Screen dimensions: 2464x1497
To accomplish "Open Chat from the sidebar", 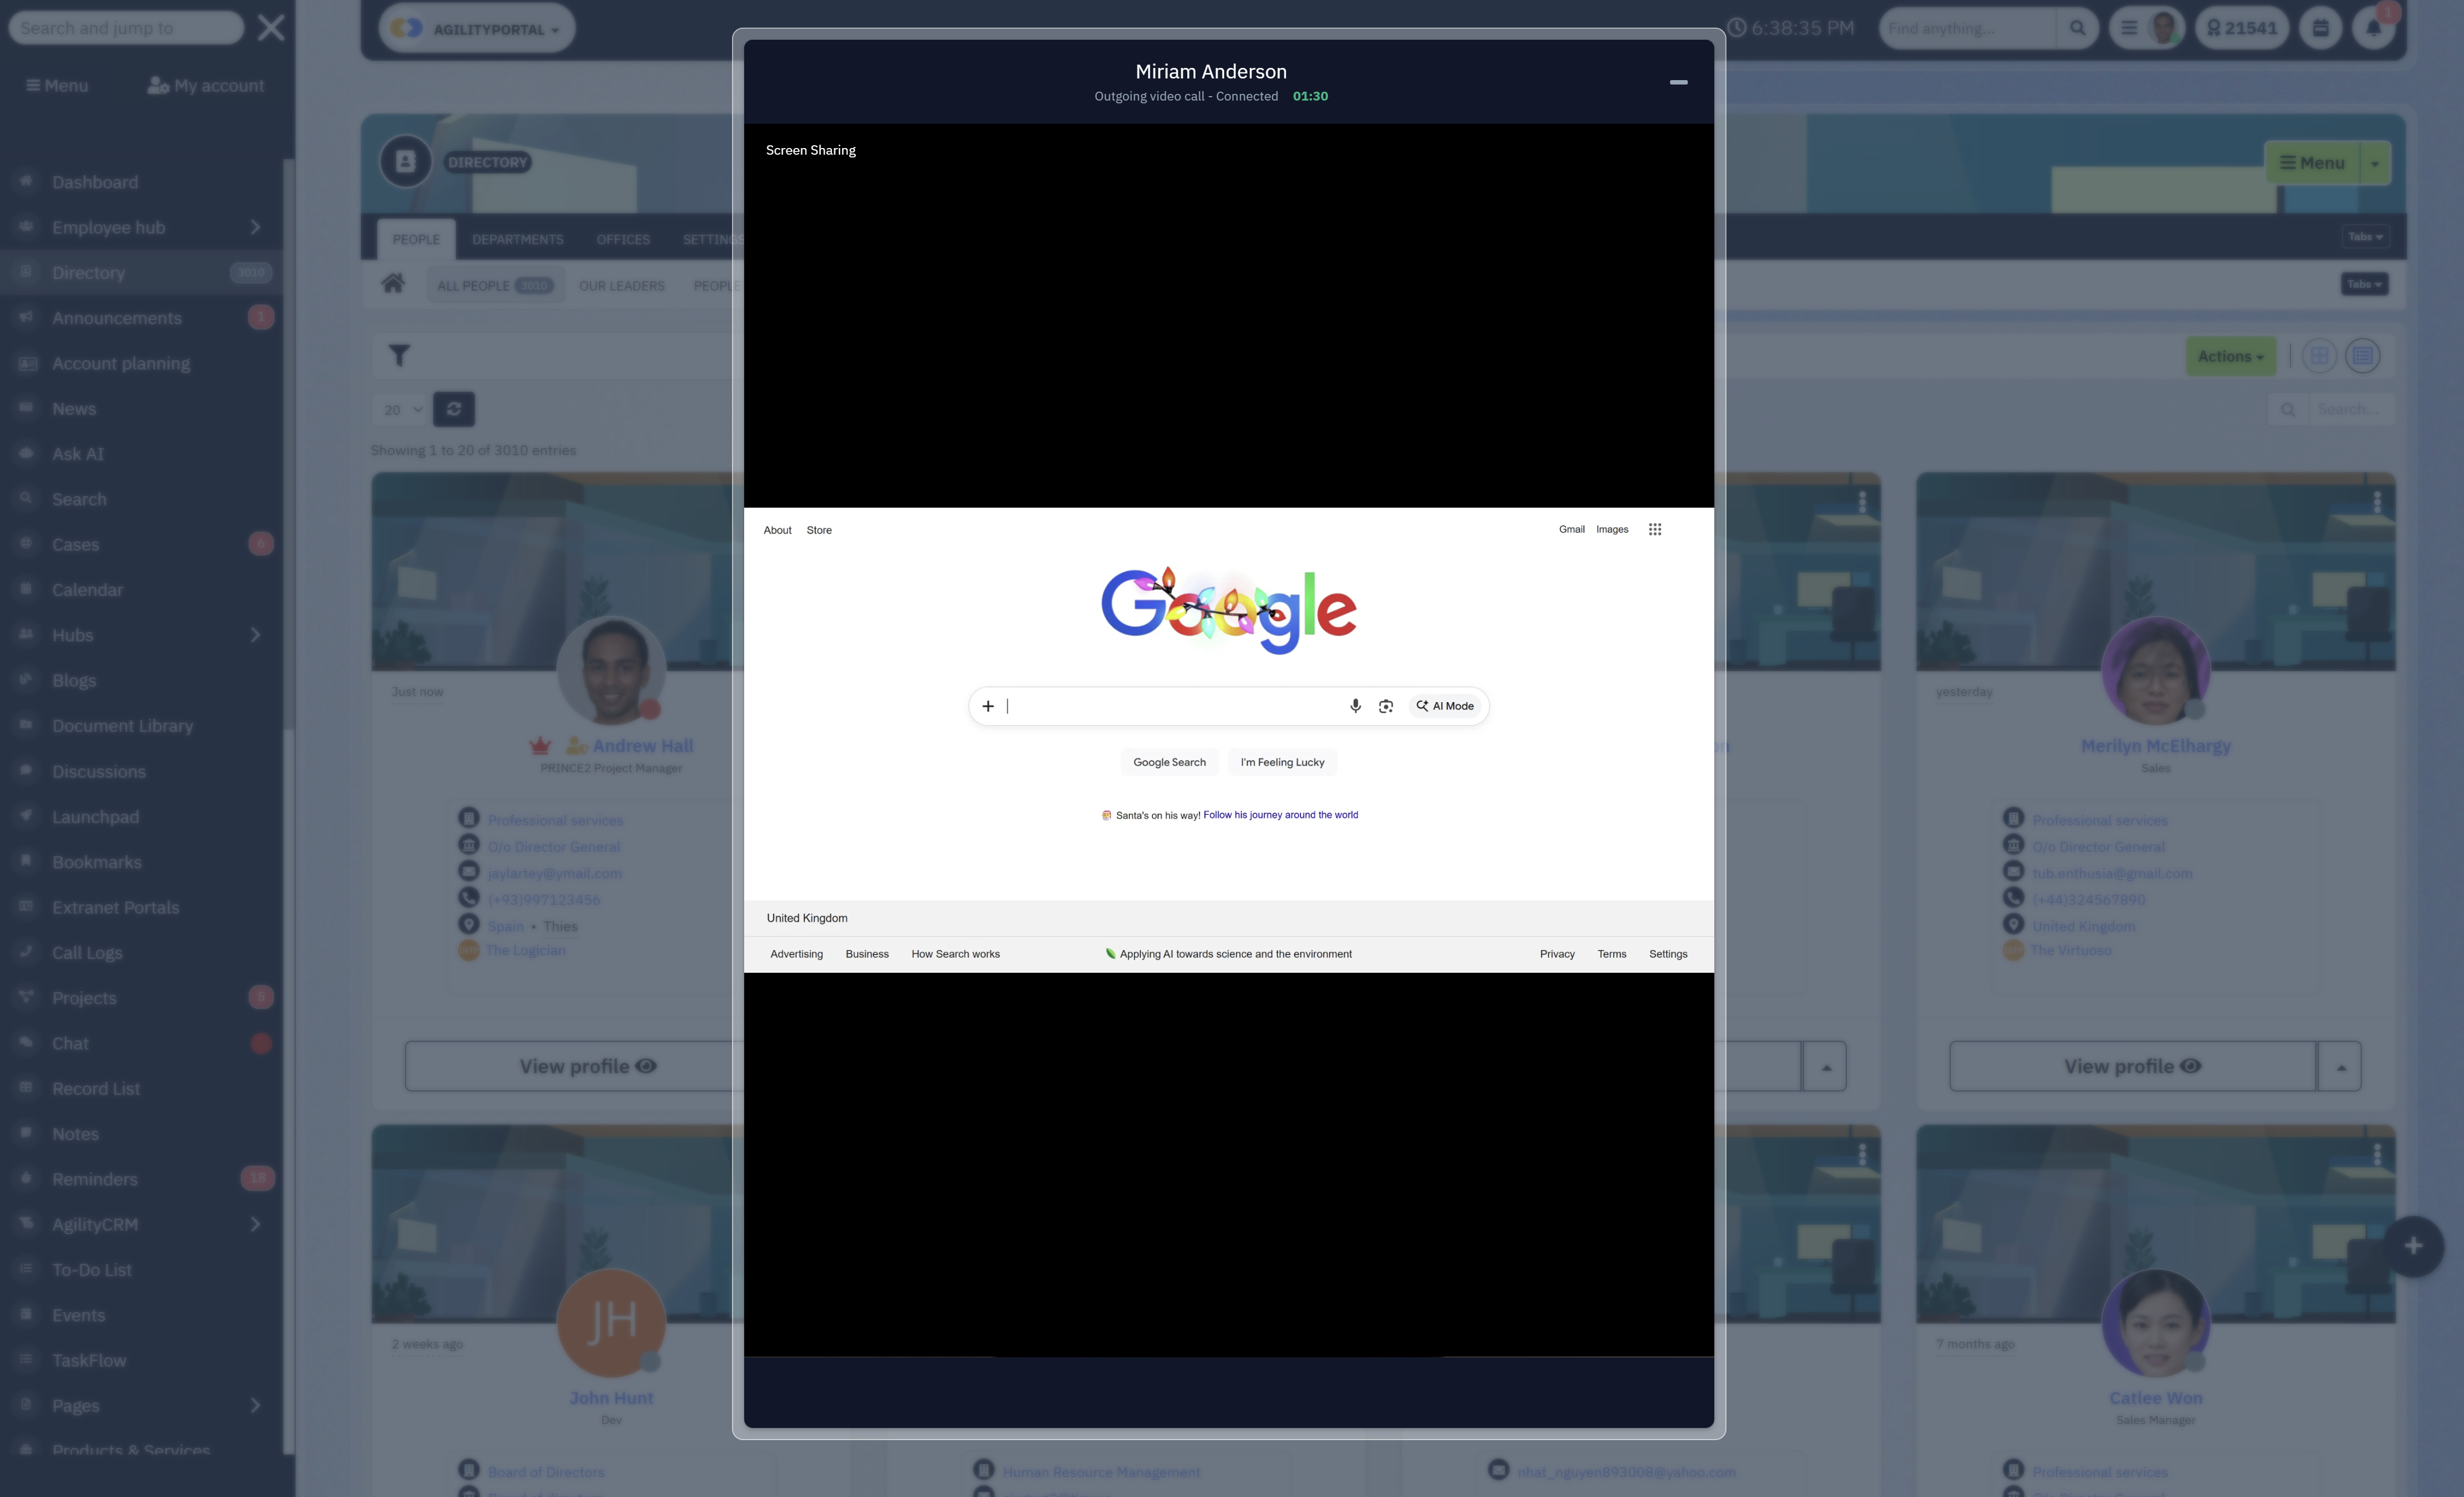I will (71, 1043).
